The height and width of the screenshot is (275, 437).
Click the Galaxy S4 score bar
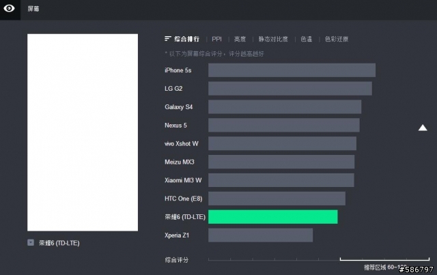click(285, 106)
